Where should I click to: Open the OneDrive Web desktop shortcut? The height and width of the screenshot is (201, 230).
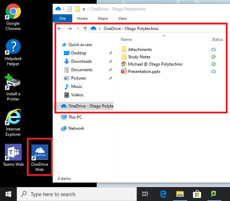tap(39, 158)
